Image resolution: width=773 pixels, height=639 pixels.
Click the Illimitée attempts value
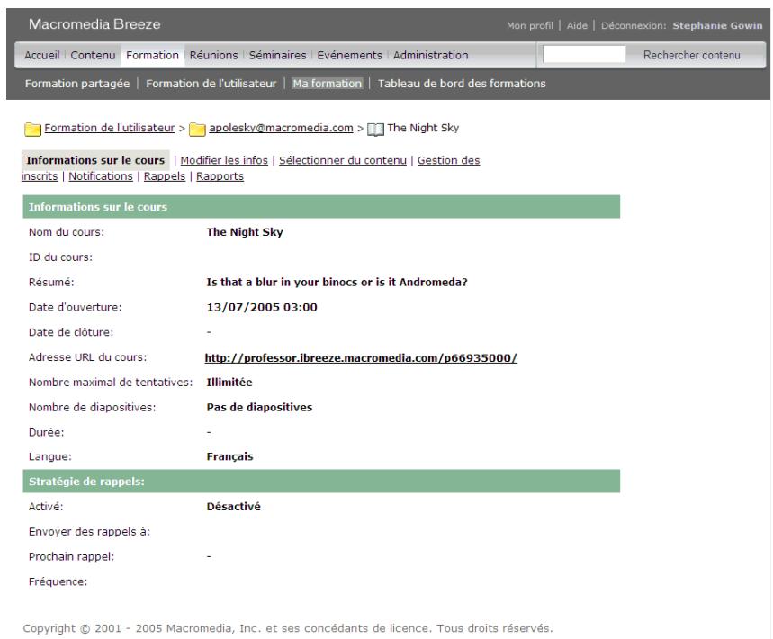(x=229, y=382)
